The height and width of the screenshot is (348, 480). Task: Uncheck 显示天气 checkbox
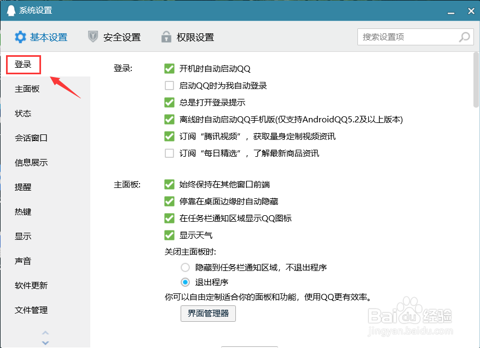pyautogui.click(x=169, y=235)
